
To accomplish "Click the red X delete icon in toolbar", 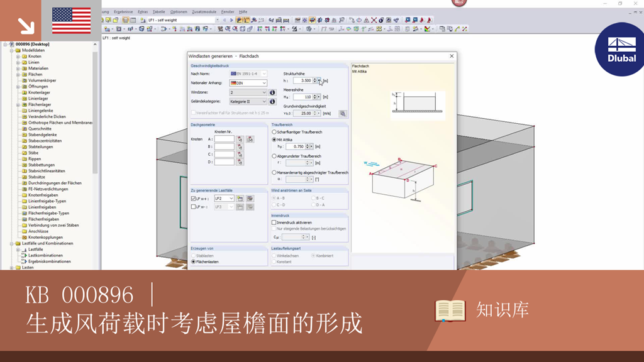I will tap(374, 20).
